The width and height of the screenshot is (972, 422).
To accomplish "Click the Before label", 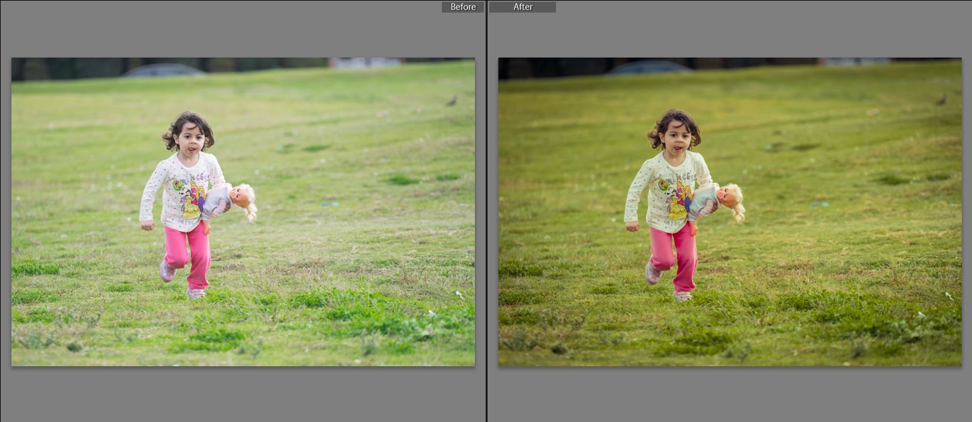I will pos(463,7).
